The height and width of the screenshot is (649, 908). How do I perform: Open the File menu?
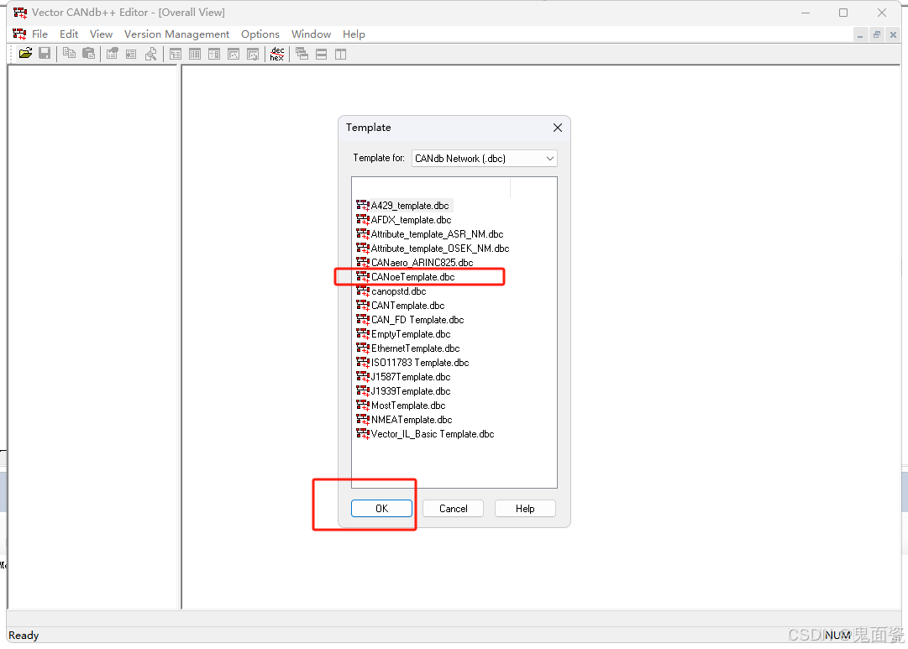coord(40,34)
